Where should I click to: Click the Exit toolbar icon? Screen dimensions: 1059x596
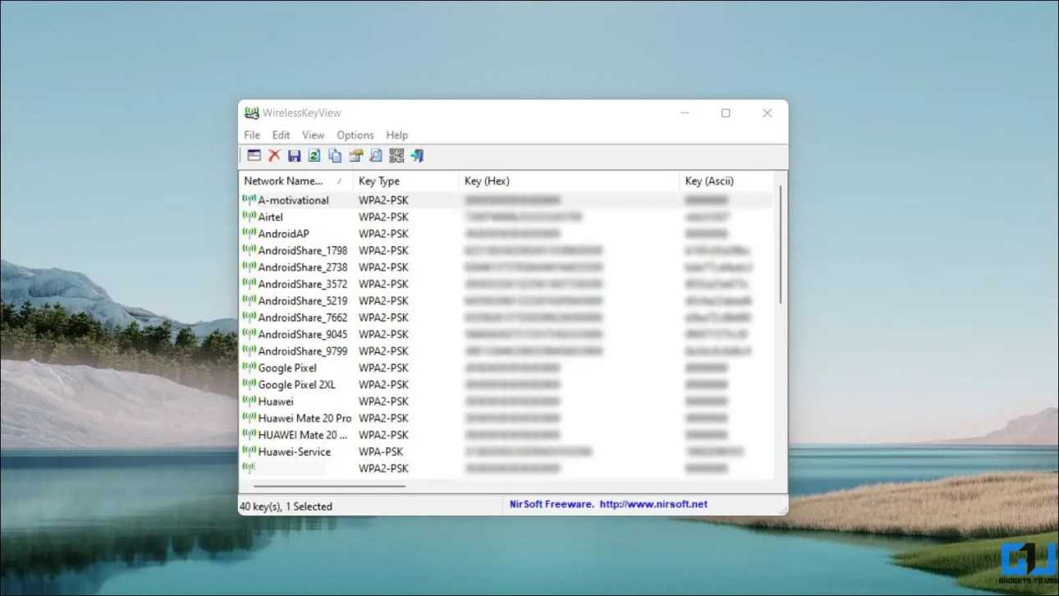click(x=417, y=156)
